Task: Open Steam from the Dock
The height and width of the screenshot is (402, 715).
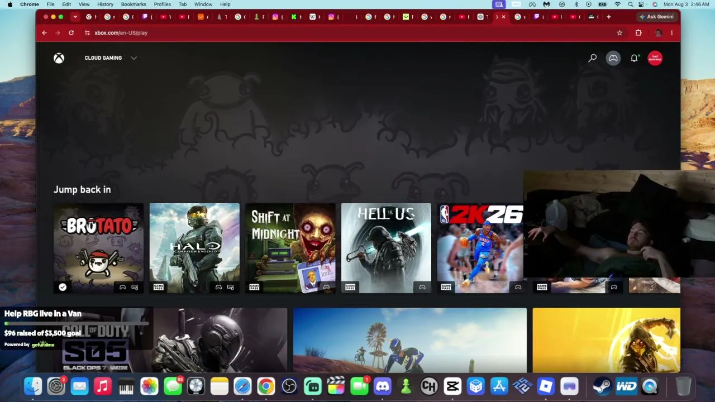Action: tap(602, 386)
